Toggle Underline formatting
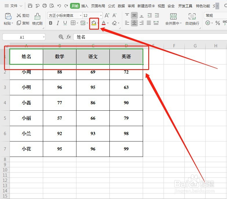Viewport: 227px width, 199px height. tap(65, 23)
